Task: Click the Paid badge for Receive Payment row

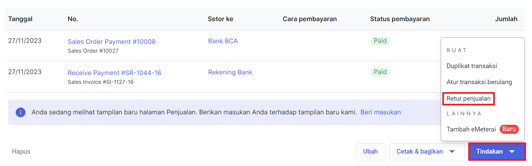Action: tap(380, 72)
